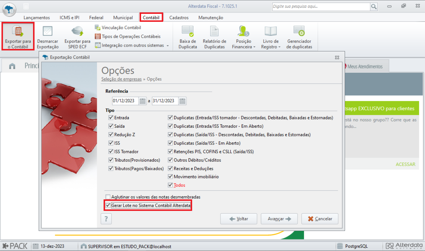
Task: Click the status bar calendar icon
Action: pyautogui.click(x=35, y=246)
